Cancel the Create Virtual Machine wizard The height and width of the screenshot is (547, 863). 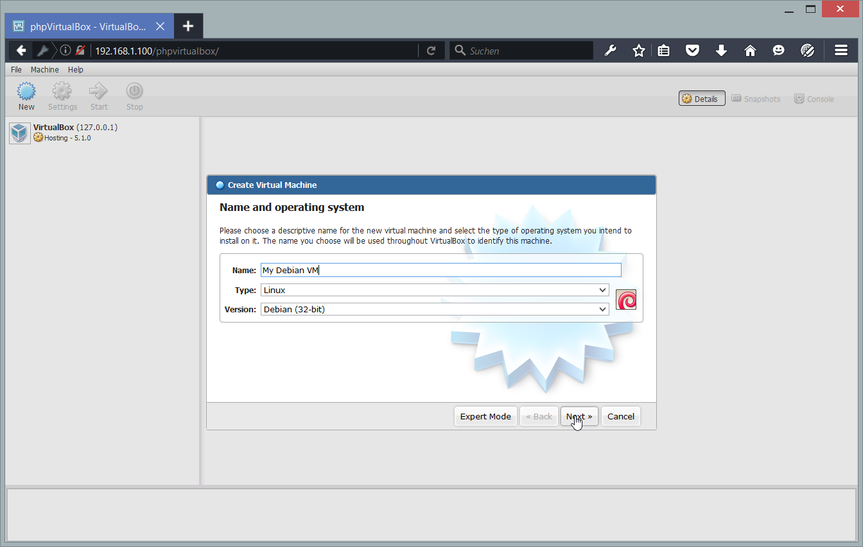click(621, 416)
